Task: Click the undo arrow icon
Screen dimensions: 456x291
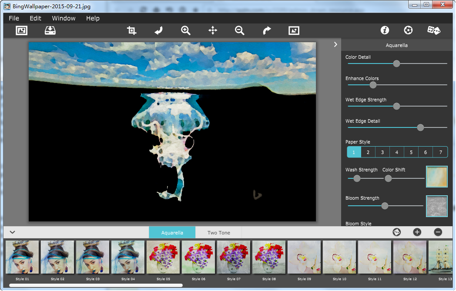Action: point(159,30)
